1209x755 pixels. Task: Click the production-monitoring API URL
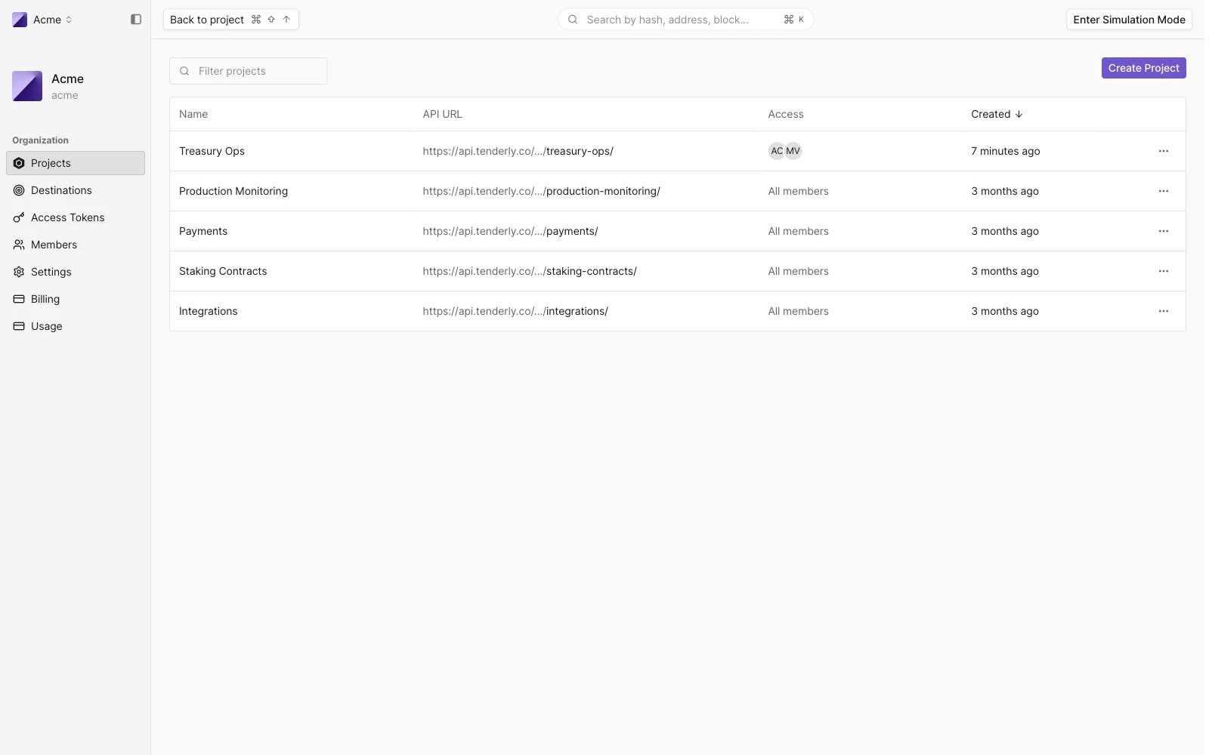pyautogui.click(x=541, y=191)
